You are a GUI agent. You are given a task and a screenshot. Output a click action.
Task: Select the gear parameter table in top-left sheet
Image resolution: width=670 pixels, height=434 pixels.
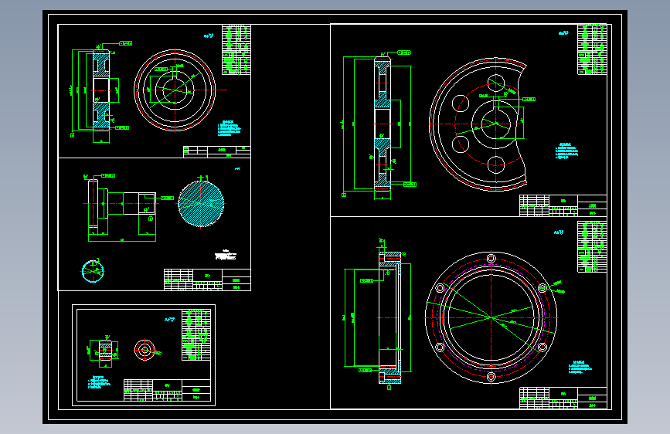tap(236, 49)
